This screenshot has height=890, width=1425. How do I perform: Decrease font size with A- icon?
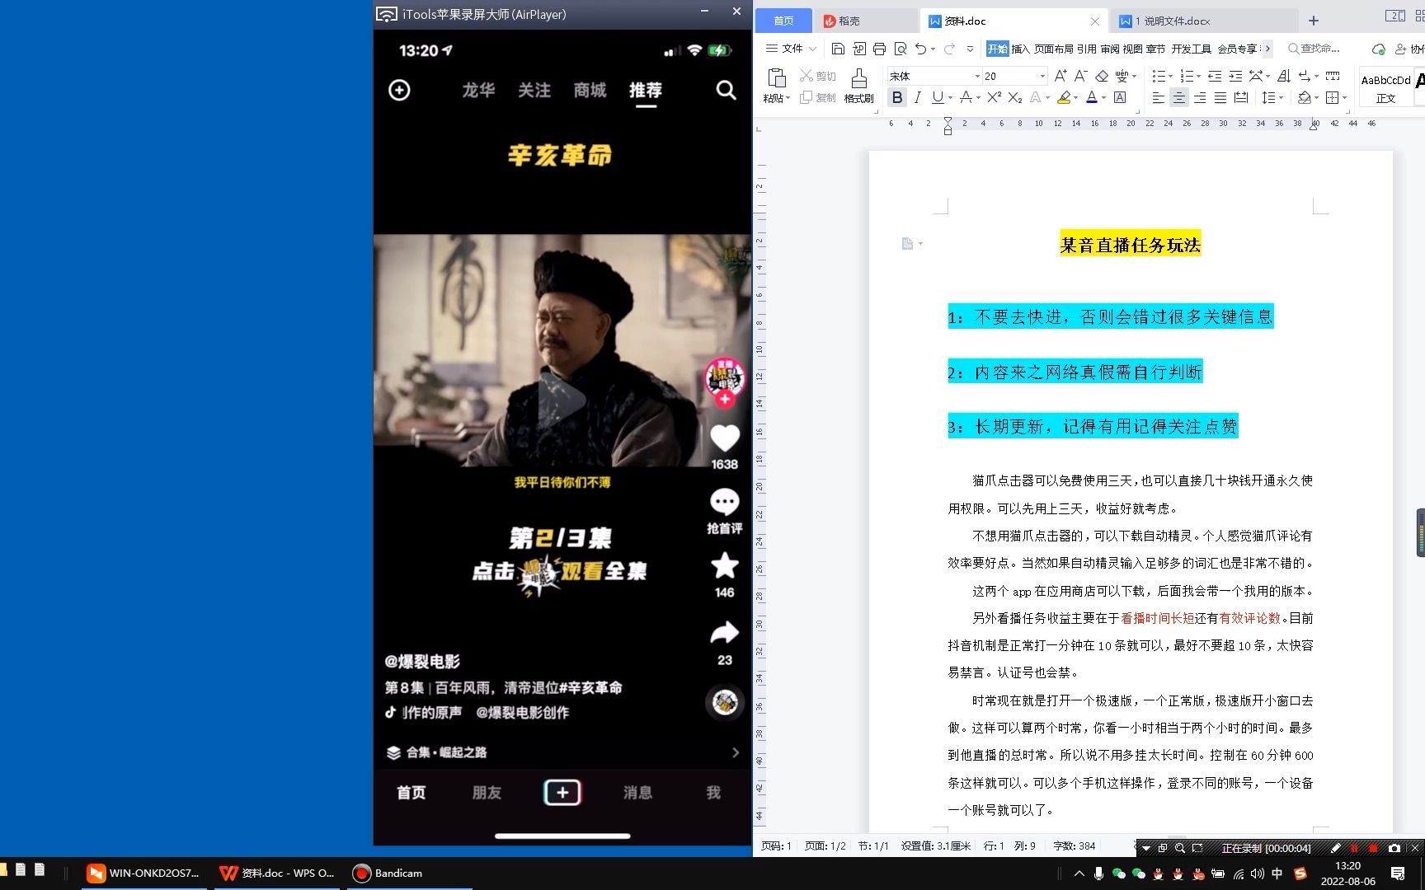pyautogui.click(x=1080, y=76)
